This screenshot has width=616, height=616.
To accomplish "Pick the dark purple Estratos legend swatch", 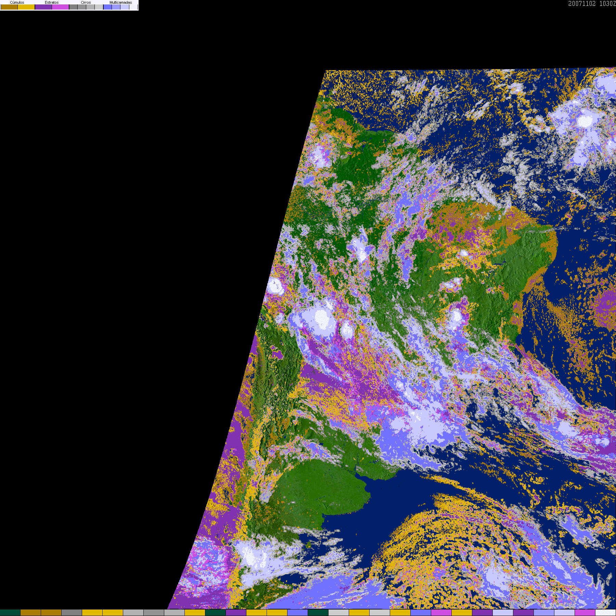I will pyautogui.click(x=43, y=7).
